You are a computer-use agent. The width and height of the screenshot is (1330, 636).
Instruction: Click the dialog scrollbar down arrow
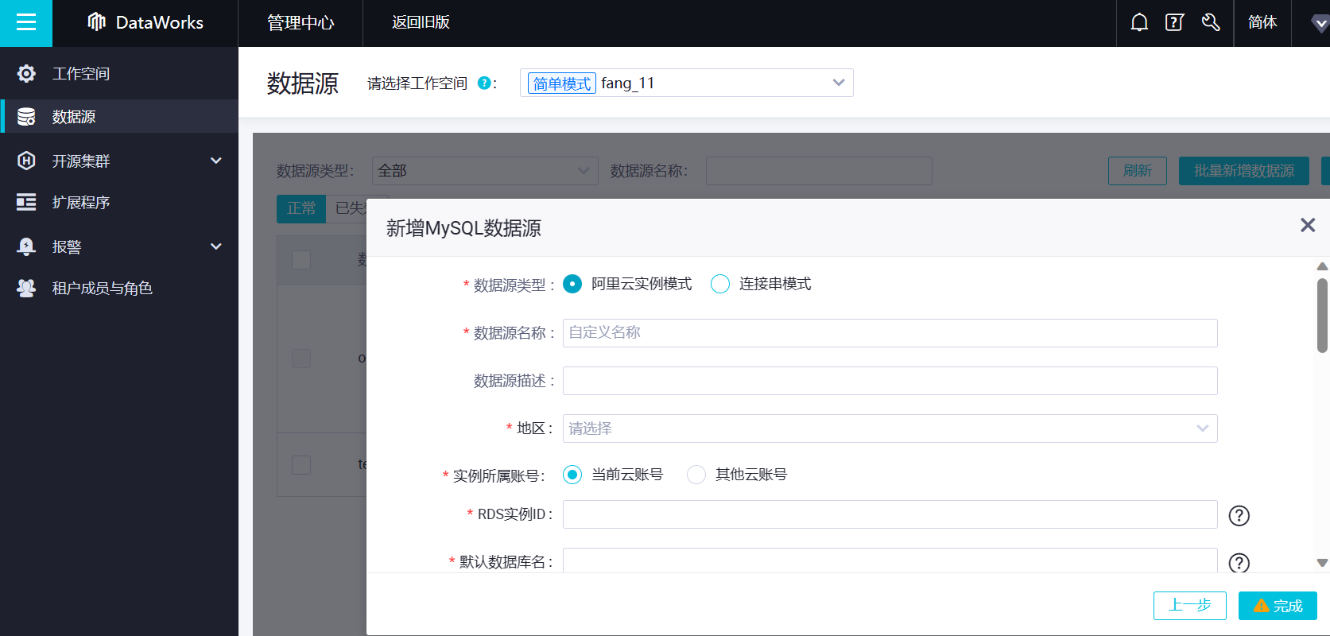[1322, 563]
